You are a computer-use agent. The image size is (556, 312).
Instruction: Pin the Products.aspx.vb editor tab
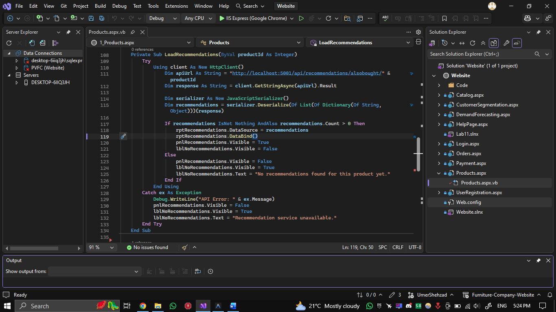point(133,32)
